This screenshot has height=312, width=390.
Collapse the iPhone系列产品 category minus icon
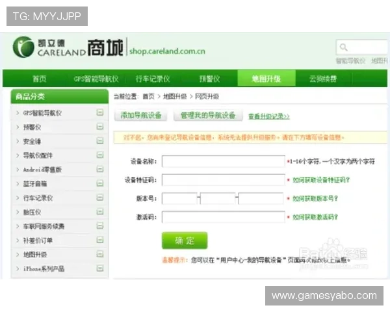click(100, 268)
